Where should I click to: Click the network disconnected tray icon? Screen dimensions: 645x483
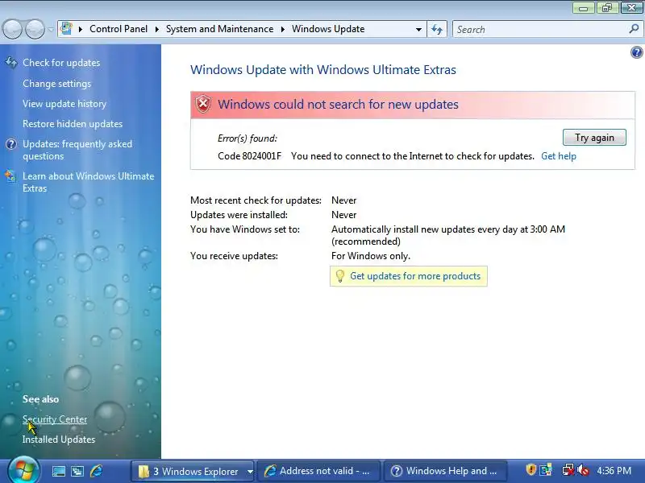[x=568, y=469]
